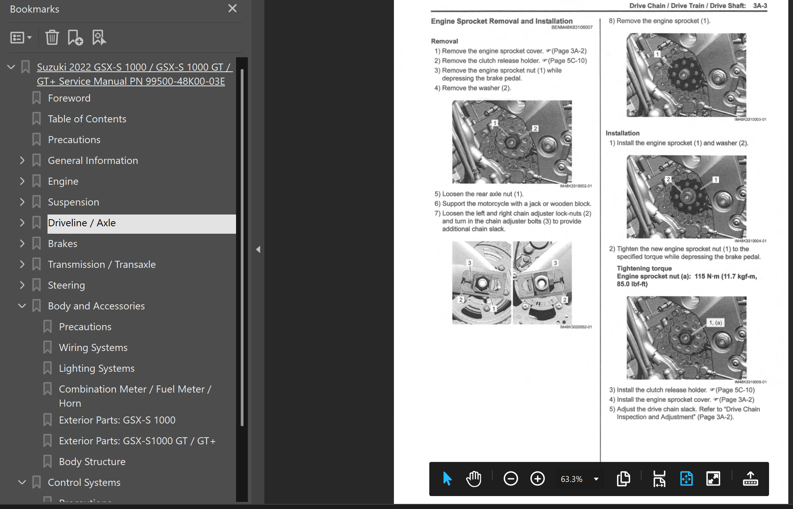
Task: Delete the selected bookmark with trash icon
Action: click(x=52, y=38)
